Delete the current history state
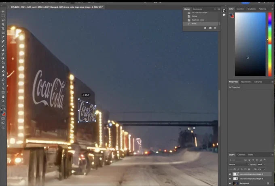 pos(215,28)
